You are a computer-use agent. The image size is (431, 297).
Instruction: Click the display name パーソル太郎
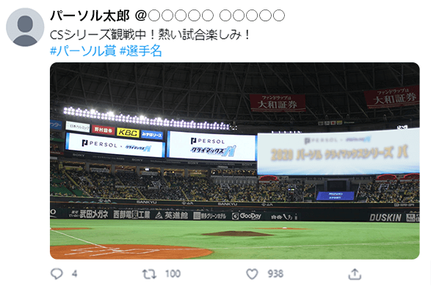click(90, 15)
